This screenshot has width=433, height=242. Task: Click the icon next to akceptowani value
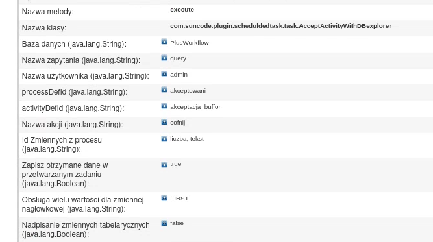(164, 90)
